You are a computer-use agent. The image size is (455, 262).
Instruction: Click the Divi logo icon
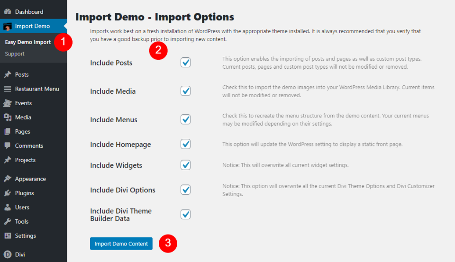click(x=8, y=254)
